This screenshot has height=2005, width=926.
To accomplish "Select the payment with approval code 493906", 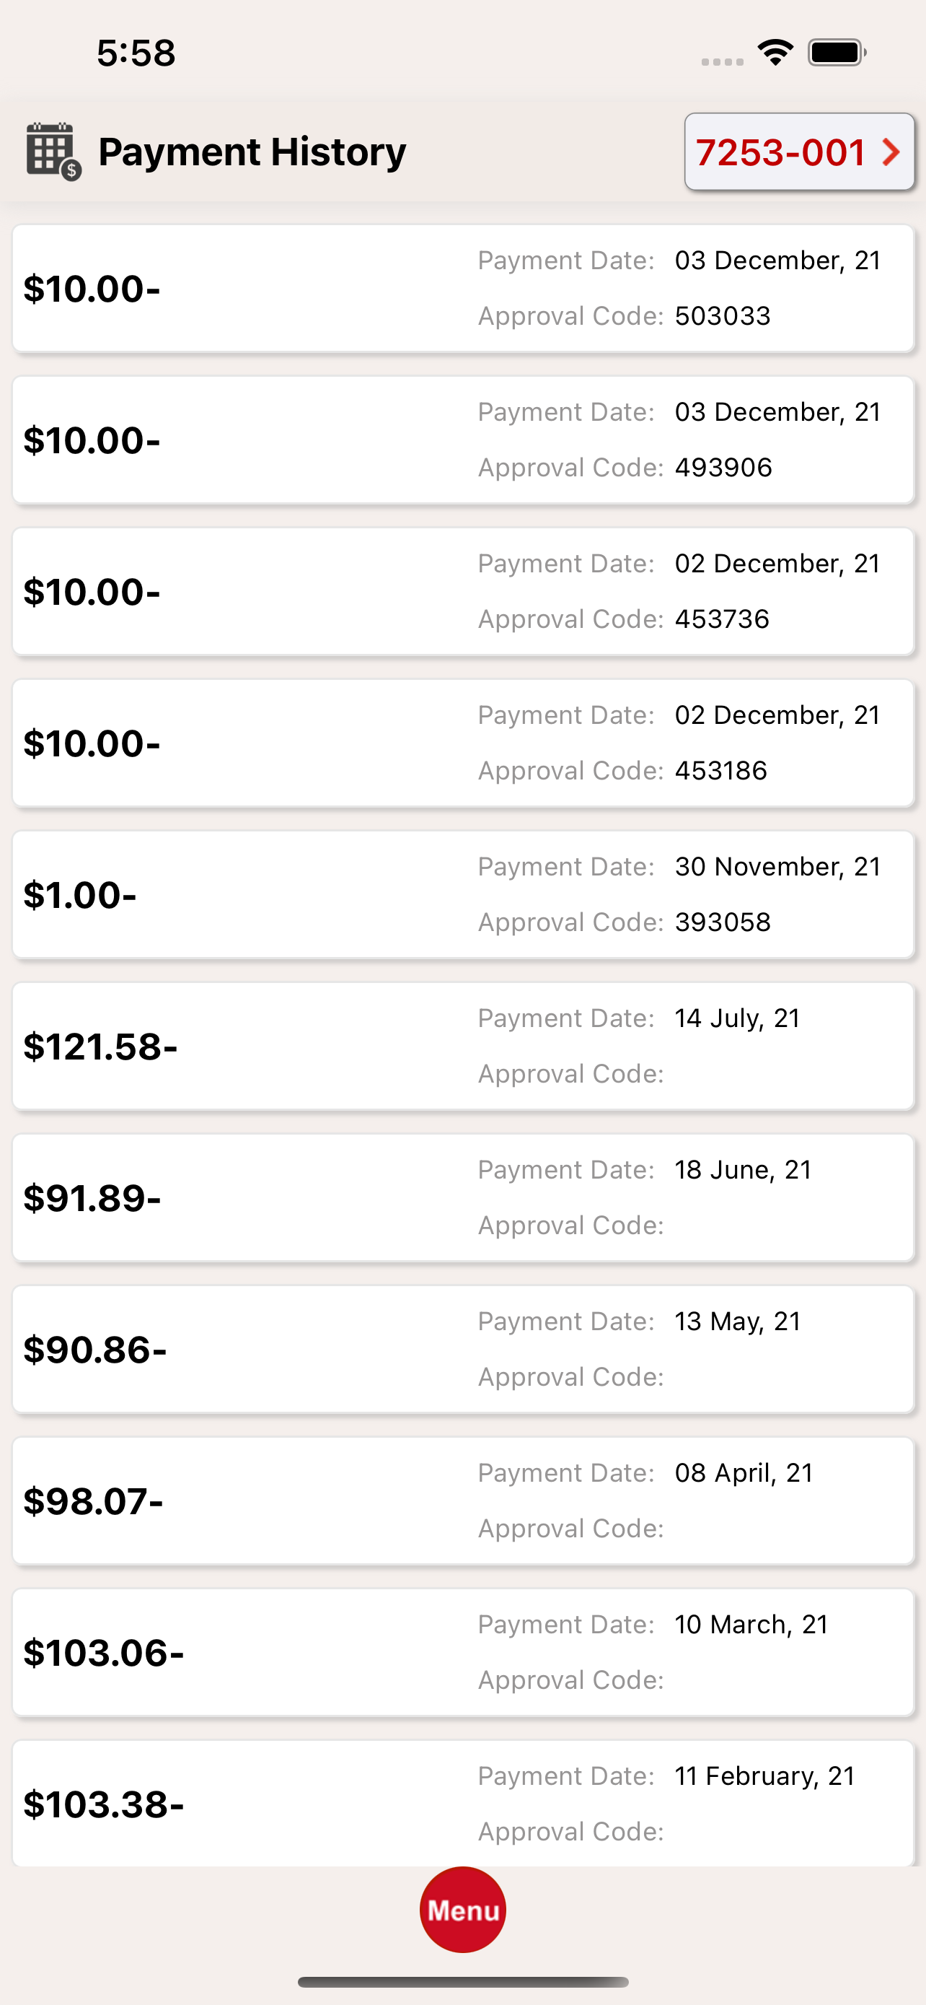I will 462,440.
